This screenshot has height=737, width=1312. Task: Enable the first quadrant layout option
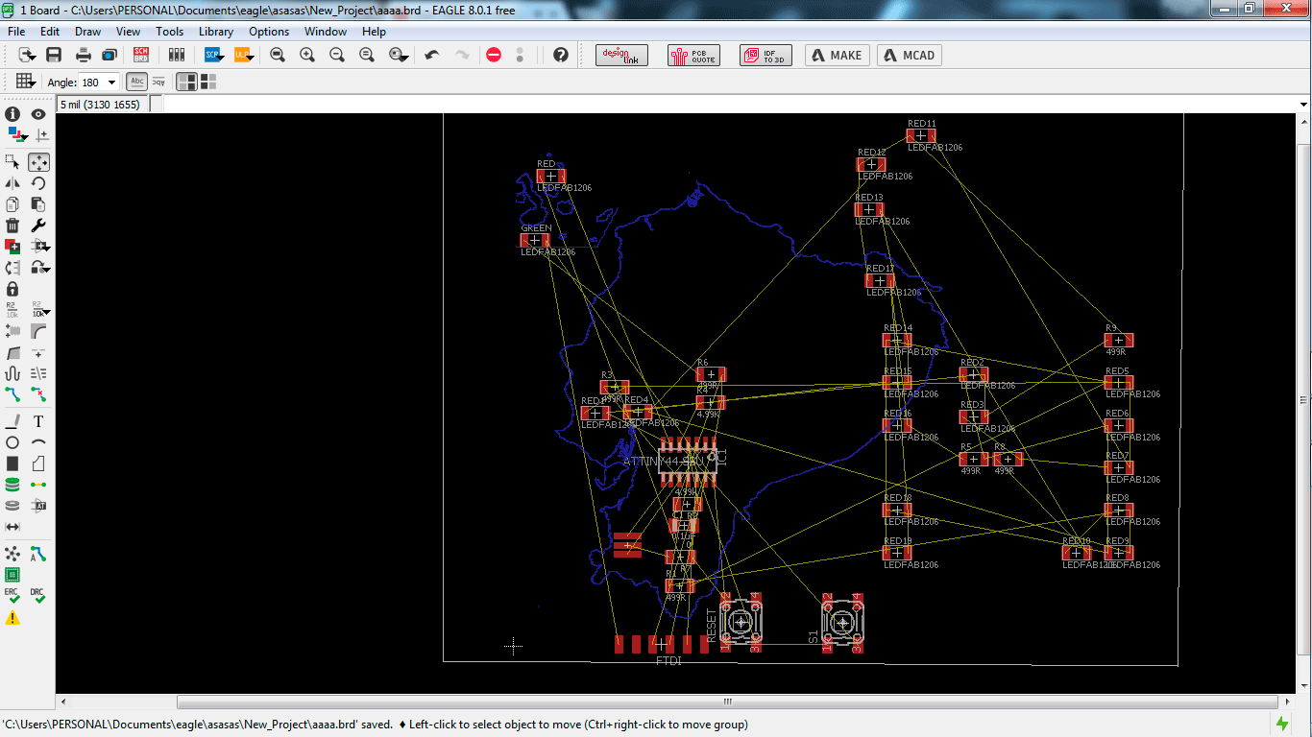pyautogui.click(x=187, y=82)
